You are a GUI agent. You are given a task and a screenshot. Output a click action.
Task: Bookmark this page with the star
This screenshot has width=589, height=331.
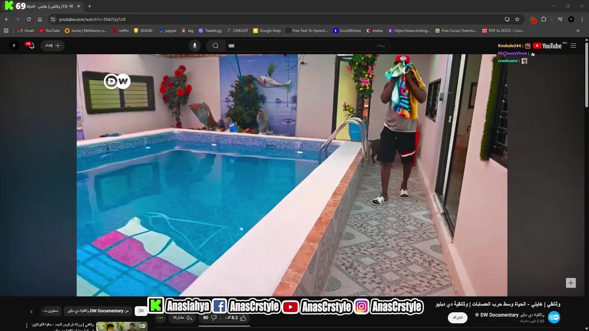(x=517, y=19)
